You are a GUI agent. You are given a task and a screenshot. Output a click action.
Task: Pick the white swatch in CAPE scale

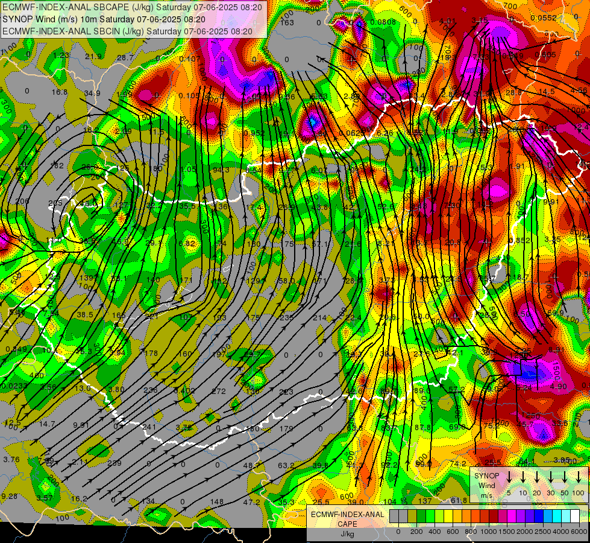coord(575,516)
